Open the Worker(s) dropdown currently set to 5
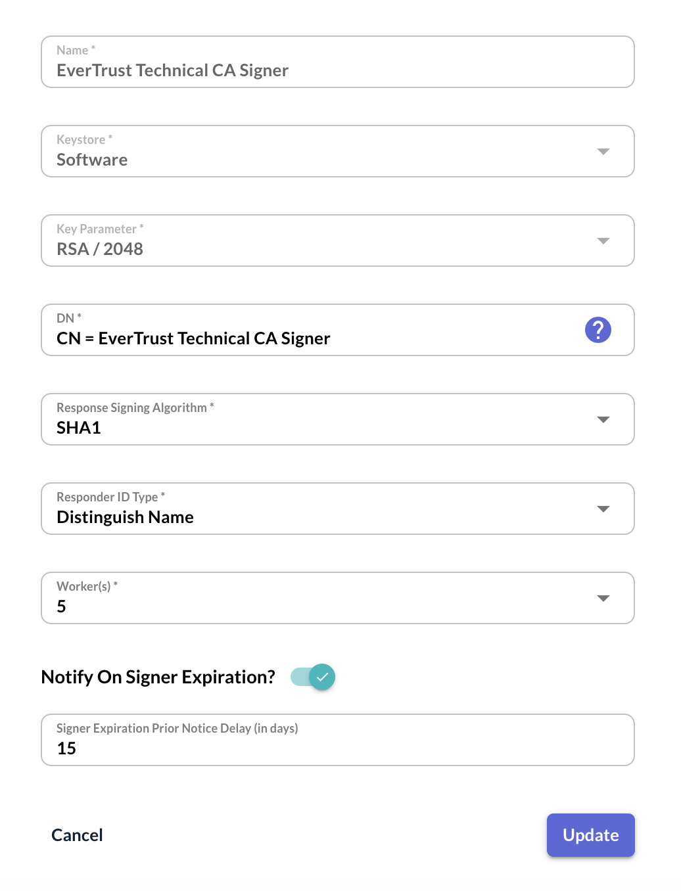The width and height of the screenshot is (681, 891). click(338, 598)
